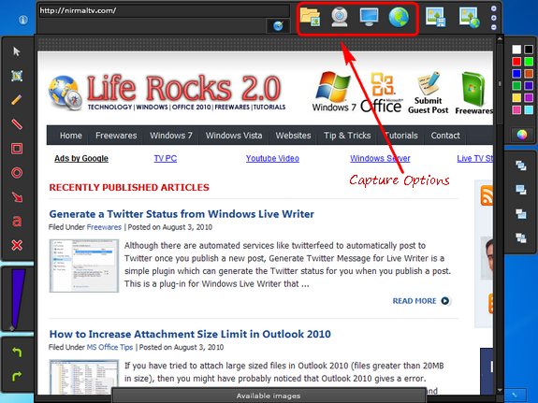Open the Outlook 2010 Attachment Size article title
The image size is (538, 403).
pyautogui.click(x=190, y=334)
